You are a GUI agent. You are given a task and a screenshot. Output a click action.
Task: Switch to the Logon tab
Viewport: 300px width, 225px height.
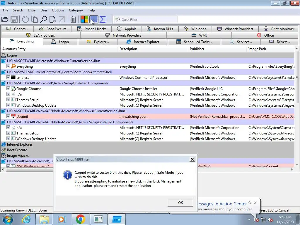point(60,42)
